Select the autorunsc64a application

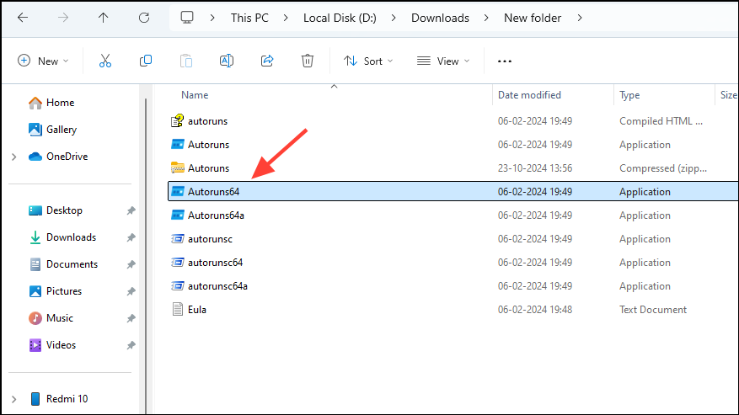pyautogui.click(x=453, y=286)
